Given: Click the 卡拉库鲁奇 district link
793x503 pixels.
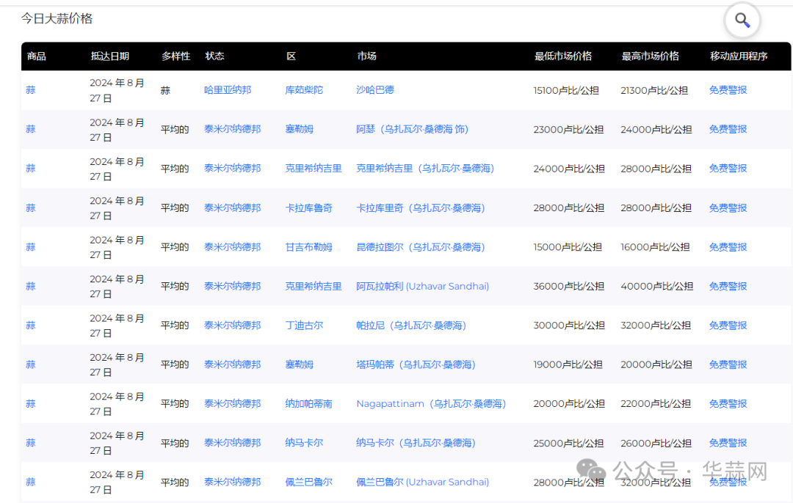Looking at the screenshot, I should point(308,208).
